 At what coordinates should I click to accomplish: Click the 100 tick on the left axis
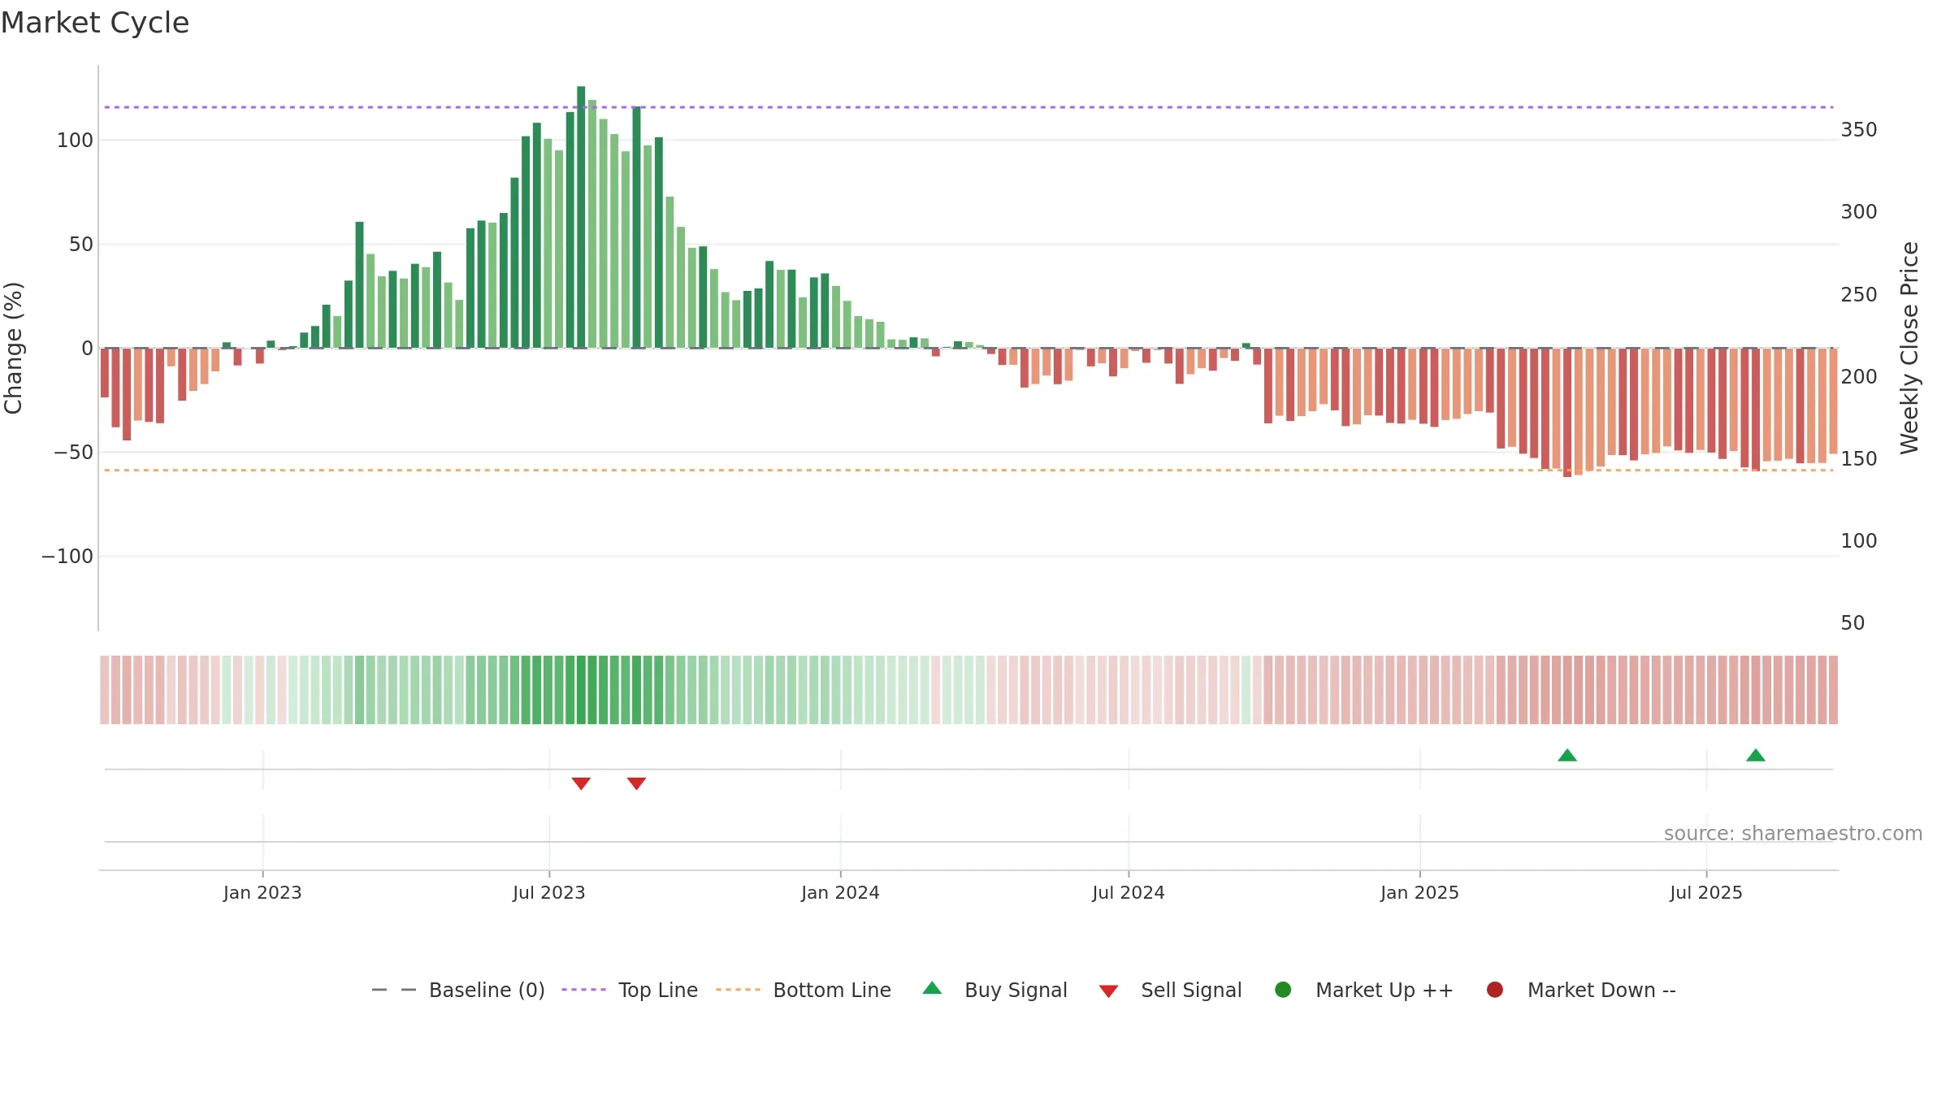[75, 141]
